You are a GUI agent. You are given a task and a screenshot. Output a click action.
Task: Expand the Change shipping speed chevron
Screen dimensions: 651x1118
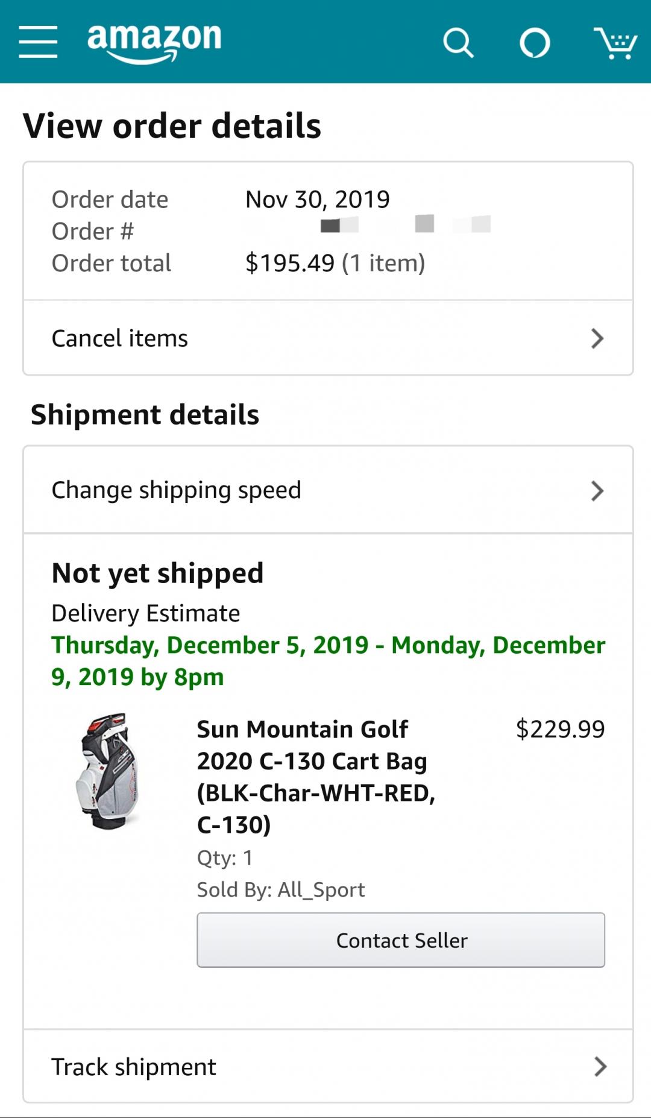pyautogui.click(x=597, y=491)
